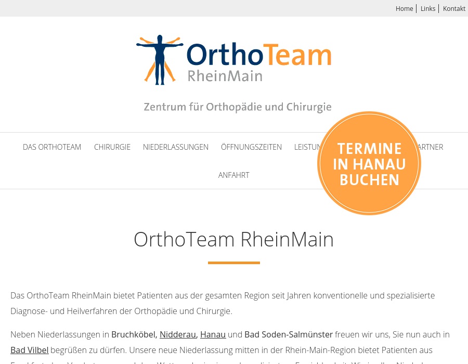
Task: Go to Home via the top bar
Action: click(x=405, y=8)
